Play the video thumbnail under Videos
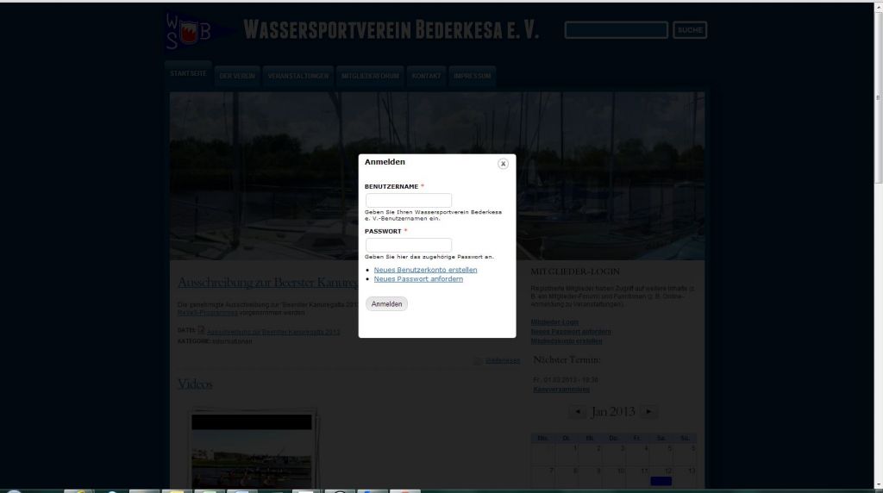The image size is (883, 493). point(252,452)
